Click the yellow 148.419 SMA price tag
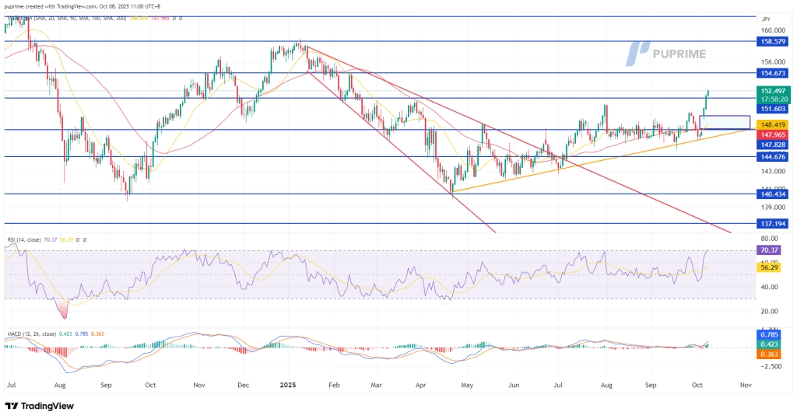This screenshot has width=797, height=419. 771,124
